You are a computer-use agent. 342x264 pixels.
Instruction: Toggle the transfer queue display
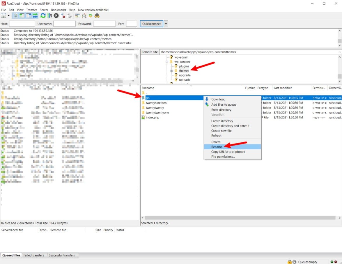(35, 16)
